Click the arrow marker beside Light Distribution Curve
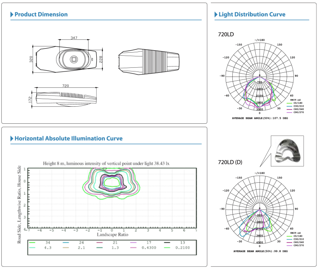 216,15
